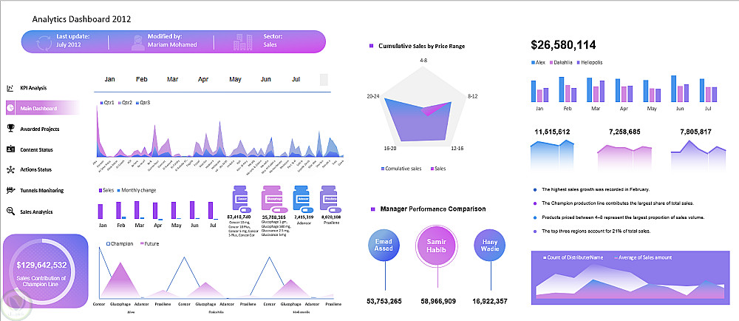Click the Awarded Projects trophy icon
This screenshot has height=321, width=739.
10,129
